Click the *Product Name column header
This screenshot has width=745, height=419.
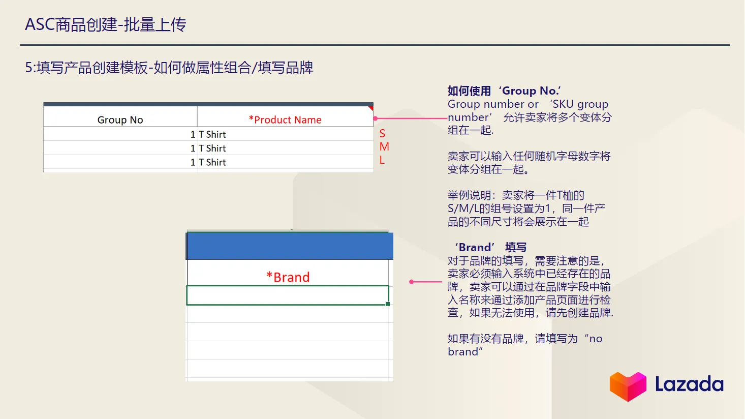coord(285,119)
